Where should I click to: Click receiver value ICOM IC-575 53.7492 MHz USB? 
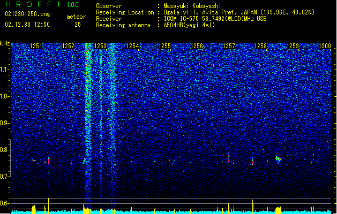(215, 19)
